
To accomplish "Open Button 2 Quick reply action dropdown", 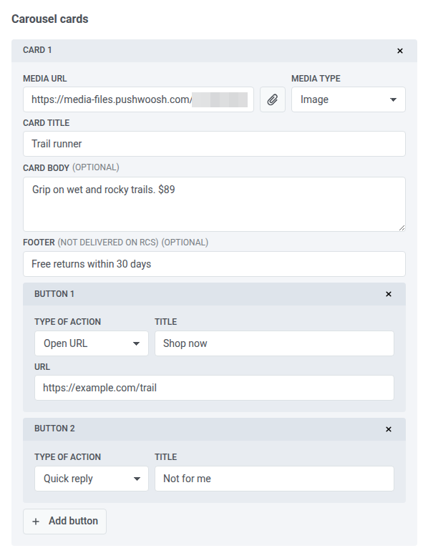I will point(92,479).
